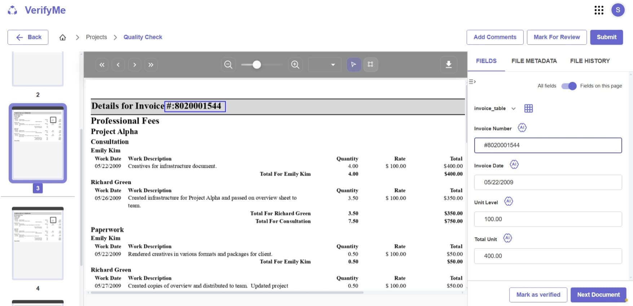Image resolution: width=633 pixels, height=306 pixels.
Task: Expand the invoice_table dropdown
Action: 513,108
